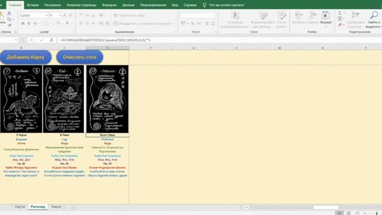Open the 'Формат' cells dropdown
Viewport: 382px width, 215px height.
pos(326,20)
